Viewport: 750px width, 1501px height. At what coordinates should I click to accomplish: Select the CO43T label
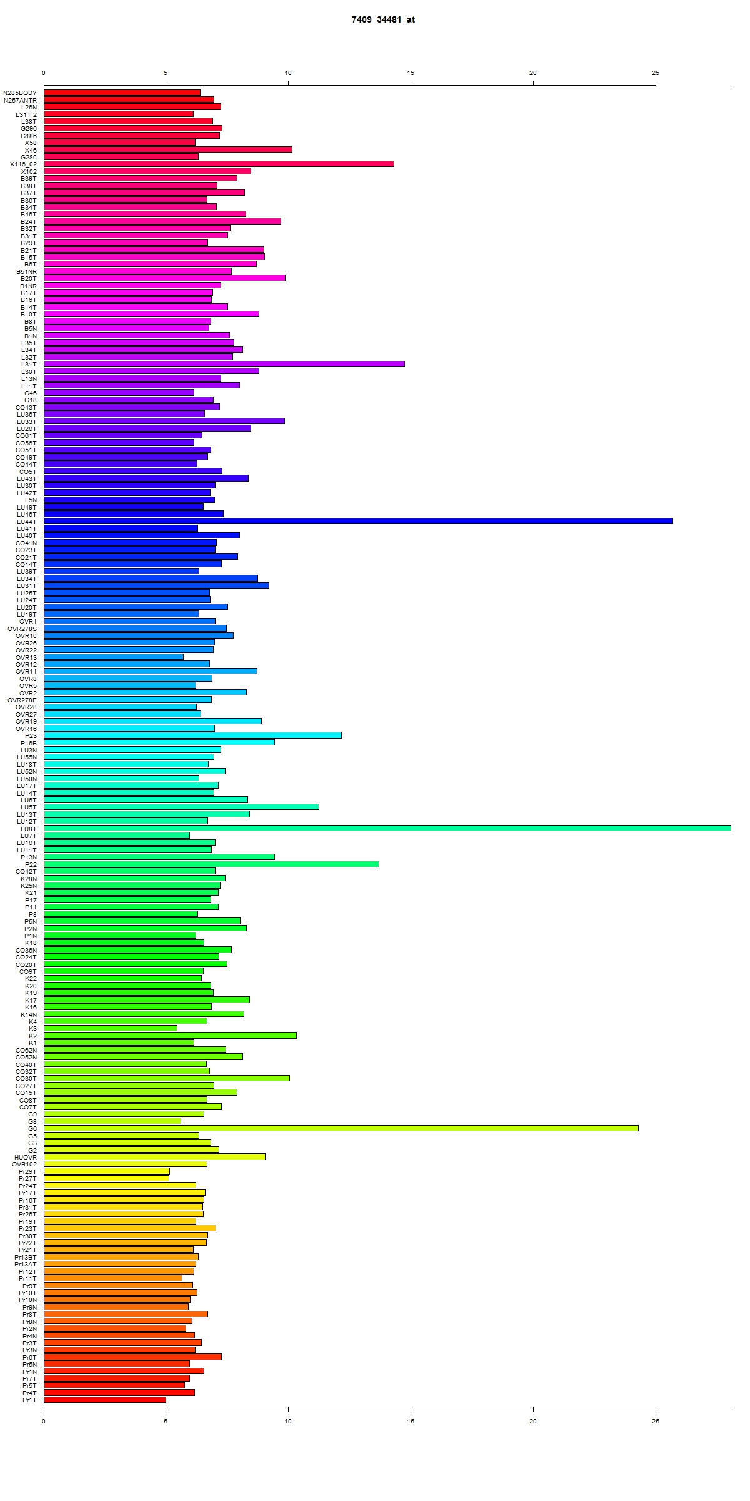click(x=26, y=408)
